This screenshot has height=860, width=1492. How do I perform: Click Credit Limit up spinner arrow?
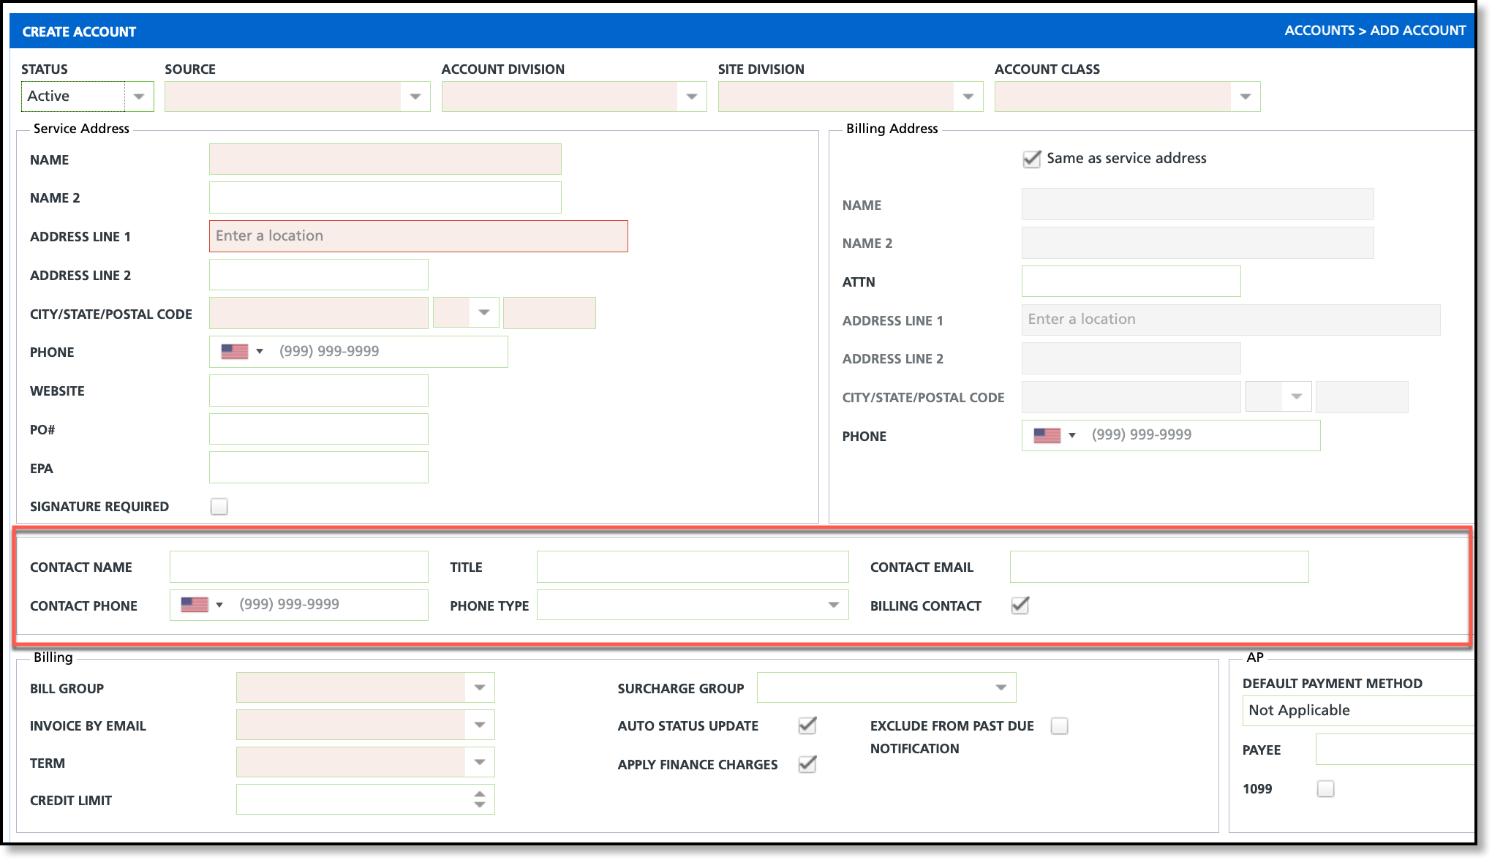coord(480,793)
